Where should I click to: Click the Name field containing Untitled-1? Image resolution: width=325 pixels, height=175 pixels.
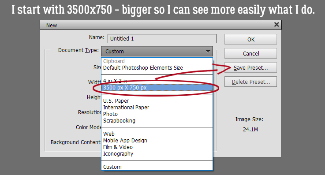tap(162, 39)
